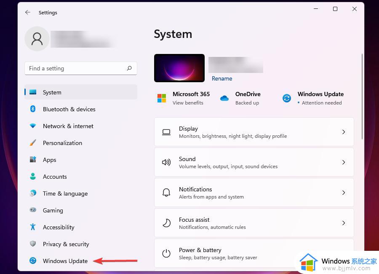Go to Personalization settings
The height and width of the screenshot is (274, 379).
81,143
